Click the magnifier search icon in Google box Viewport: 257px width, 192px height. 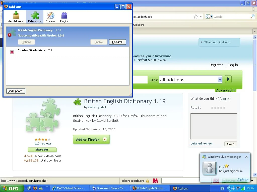[x=252, y=16]
